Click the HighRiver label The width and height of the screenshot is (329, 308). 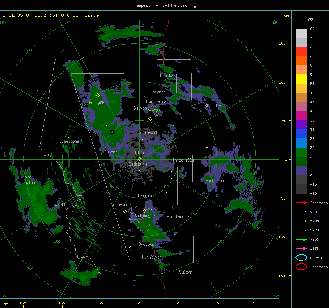click(x=152, y=257)
